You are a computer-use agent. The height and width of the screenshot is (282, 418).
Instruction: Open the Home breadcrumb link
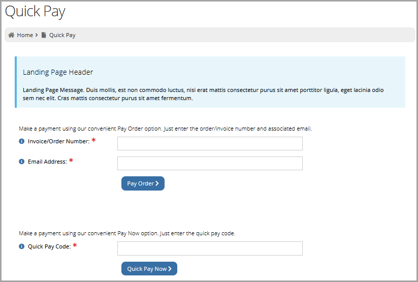(x=25, y=35)
